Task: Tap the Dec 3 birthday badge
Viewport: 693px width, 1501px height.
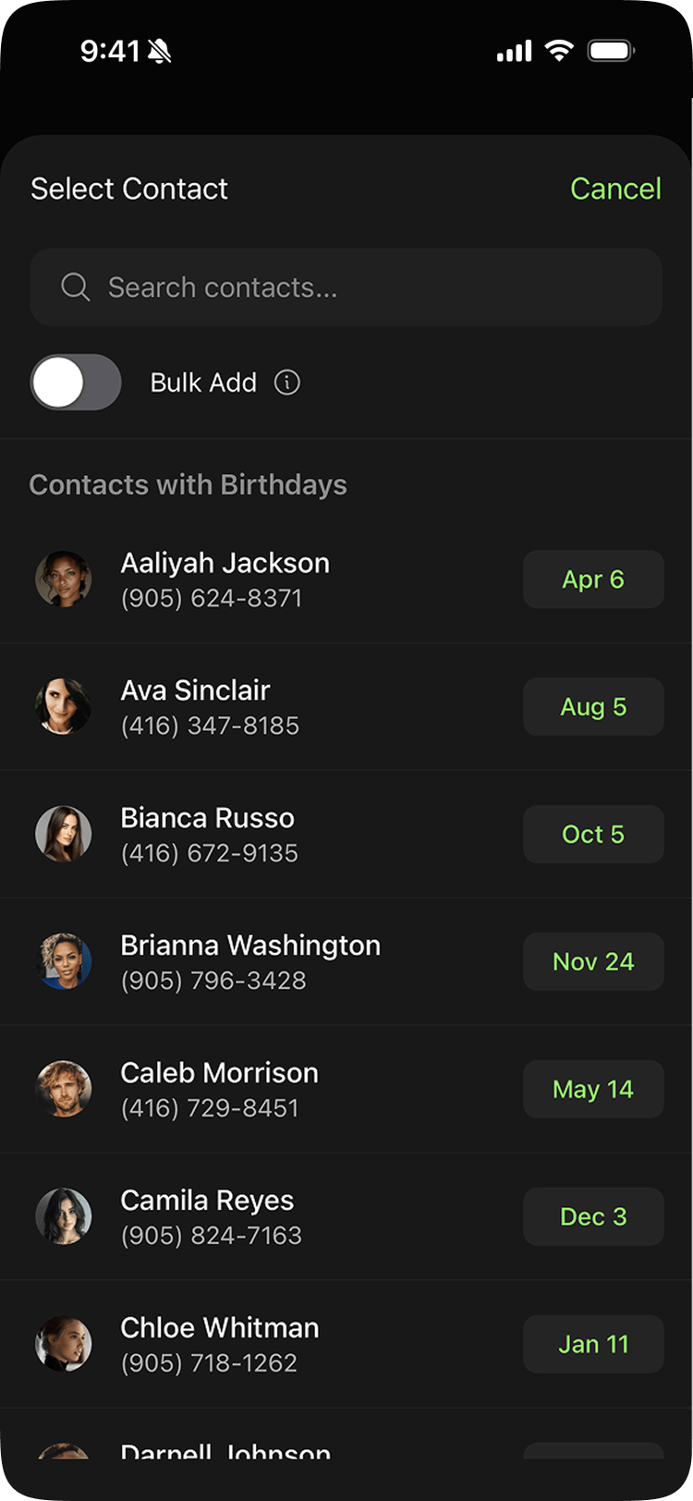Action: (x=593, y=1216)
